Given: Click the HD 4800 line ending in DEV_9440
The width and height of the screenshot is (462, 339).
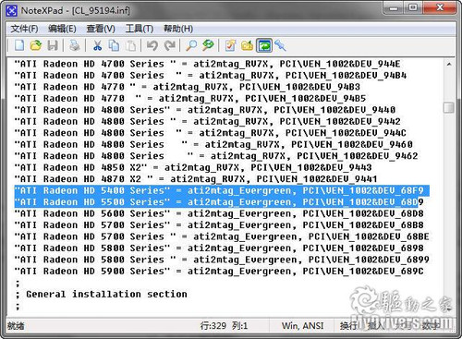Looking at the screenshot, I should point(205,110).
